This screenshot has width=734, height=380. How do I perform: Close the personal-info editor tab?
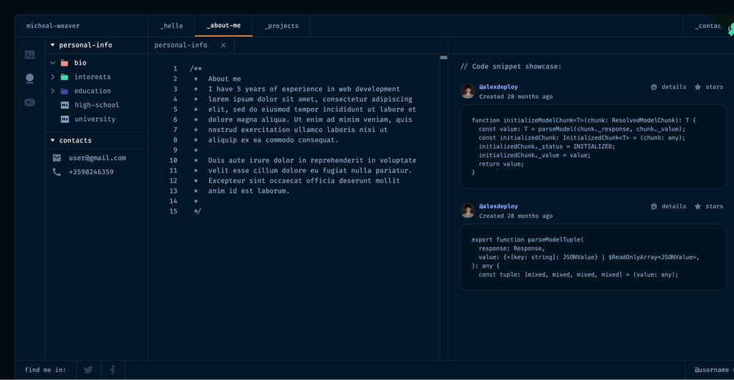223,45
